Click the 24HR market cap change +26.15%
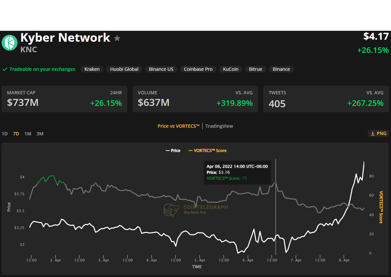Viewport: 391px width, 277px height. pos(106,103)
